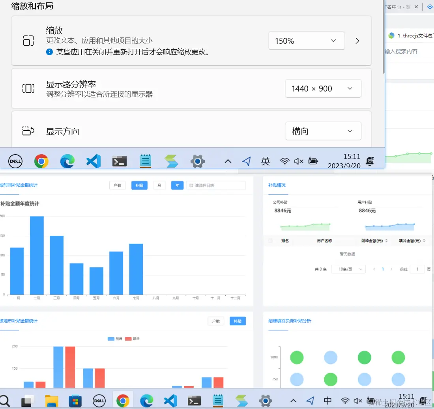Image resolution: width=434 pixels, height=409 pixels.
Task: Click the 英 input indicator in the enlarged taskbar
Action: tap(266, 161)
